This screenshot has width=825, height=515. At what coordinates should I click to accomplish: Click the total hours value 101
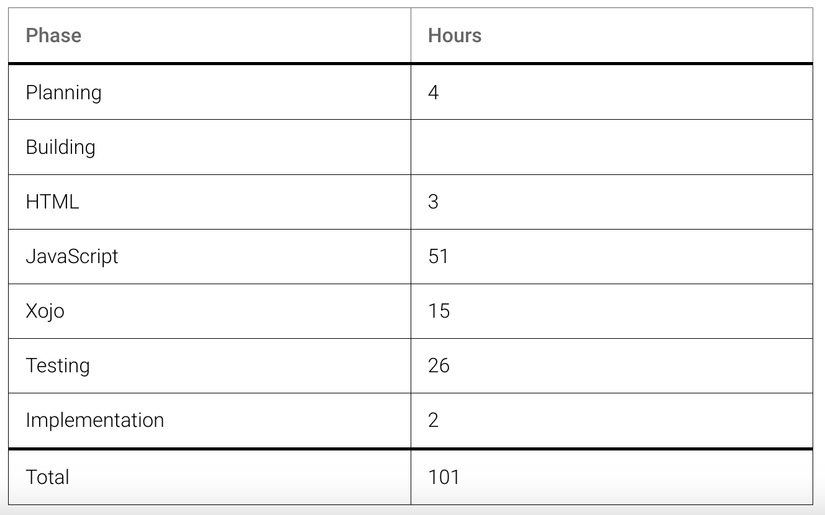(x=444, y=477)
